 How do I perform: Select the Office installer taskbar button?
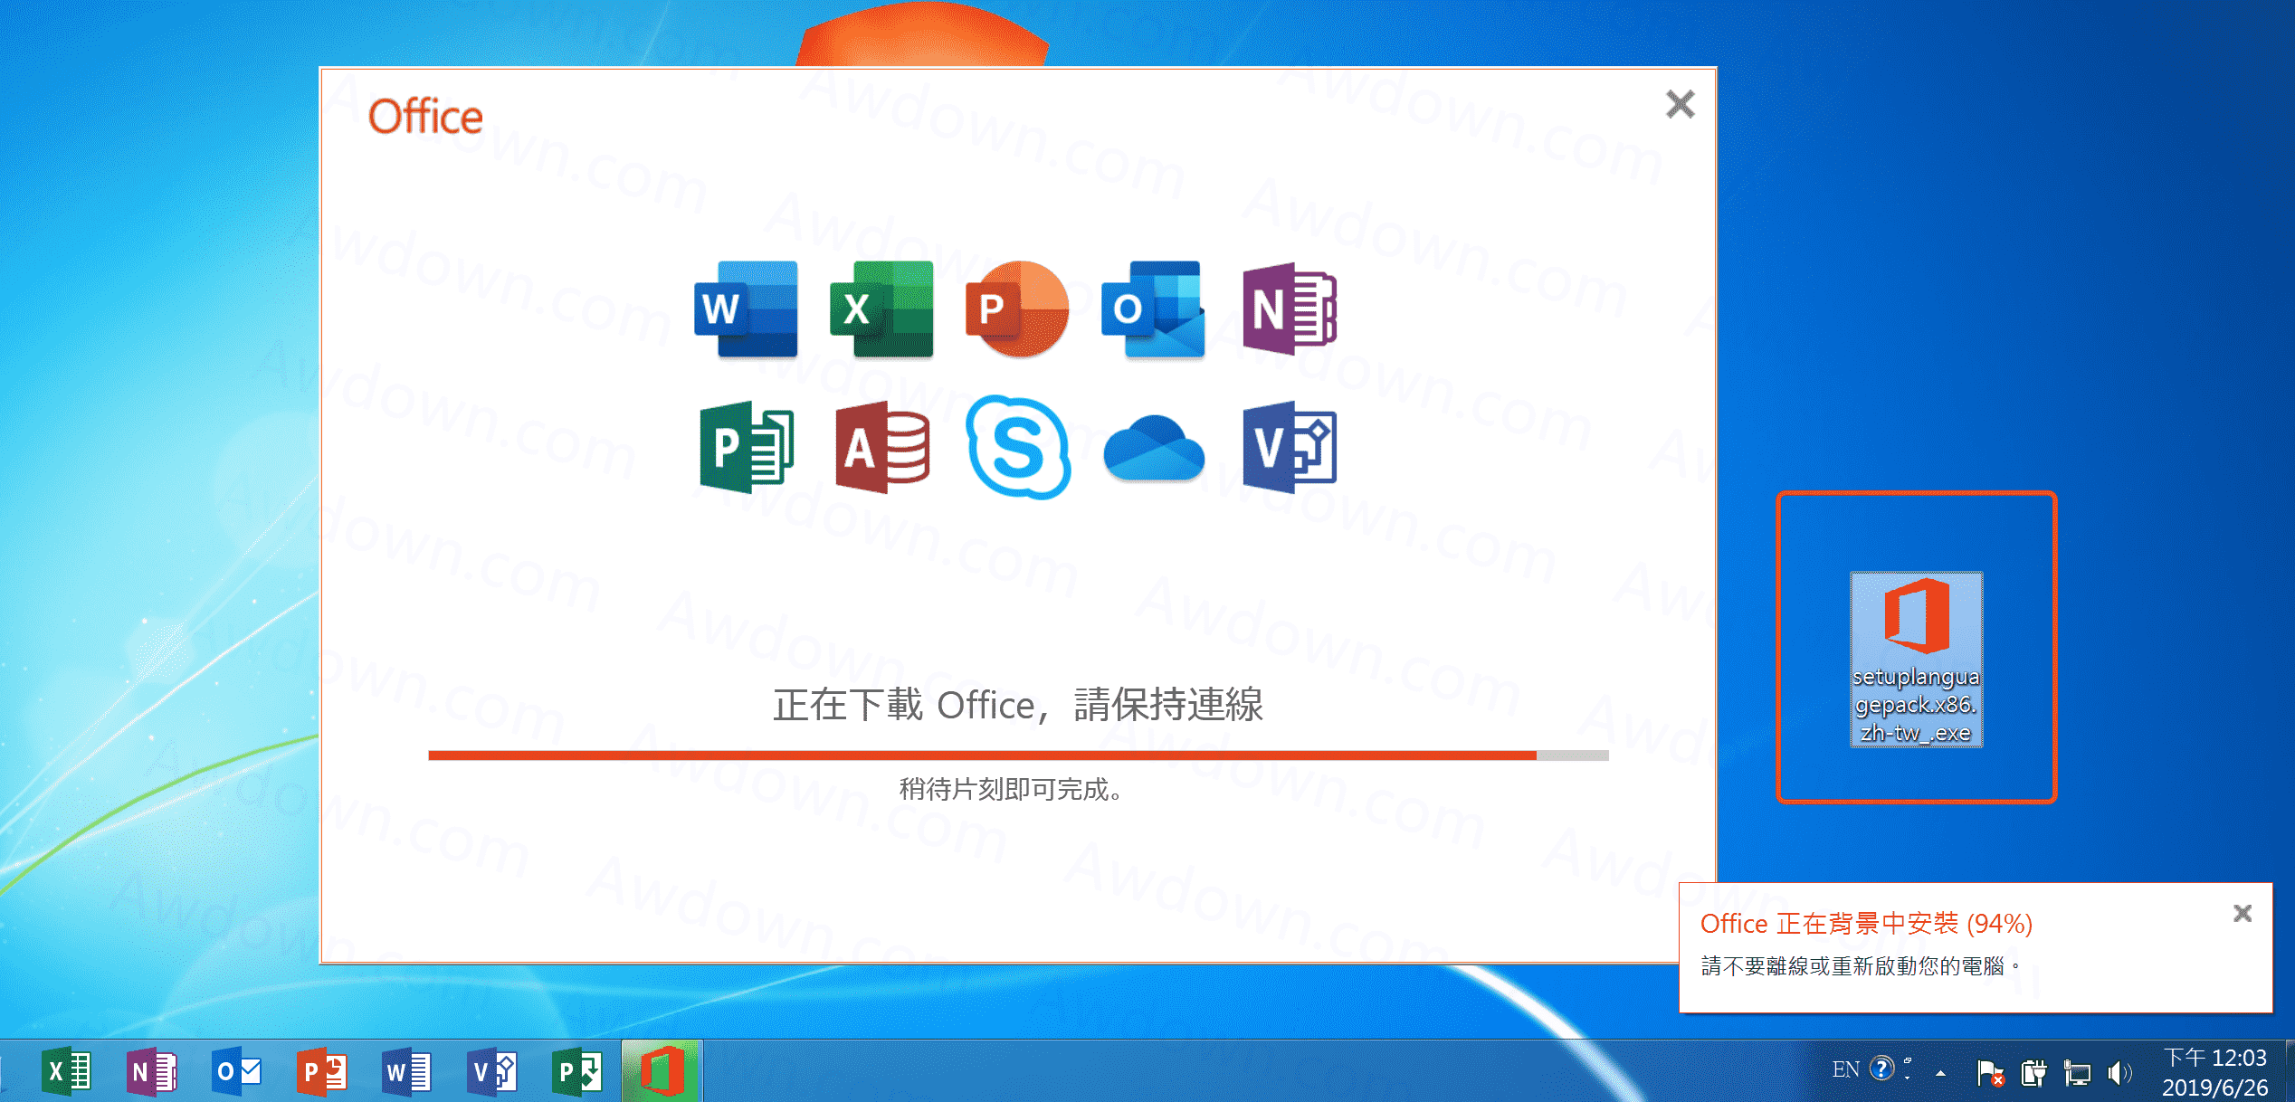pyautogui.click(x=662, y=1072)
